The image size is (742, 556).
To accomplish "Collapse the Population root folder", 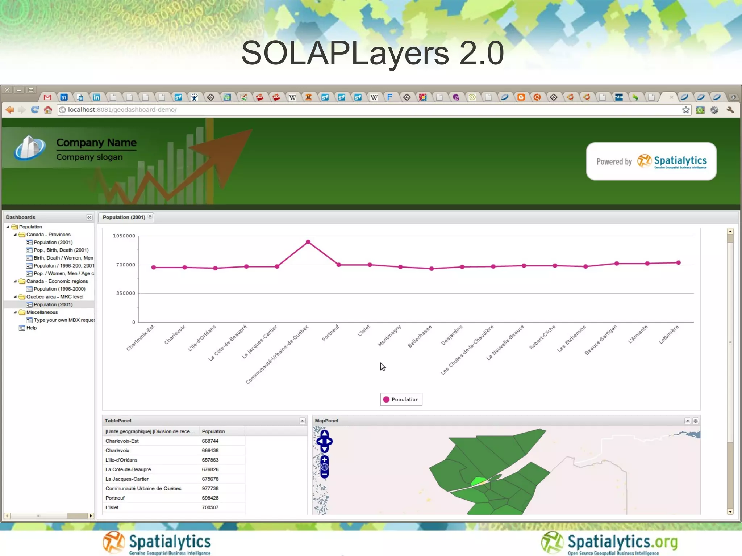I will [8, 227].
